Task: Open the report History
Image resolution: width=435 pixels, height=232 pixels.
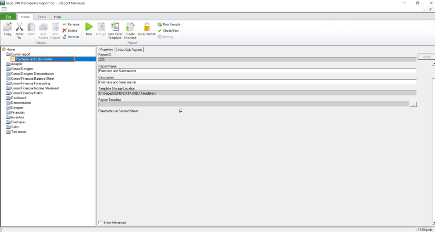Action: (x=166, y=37)
